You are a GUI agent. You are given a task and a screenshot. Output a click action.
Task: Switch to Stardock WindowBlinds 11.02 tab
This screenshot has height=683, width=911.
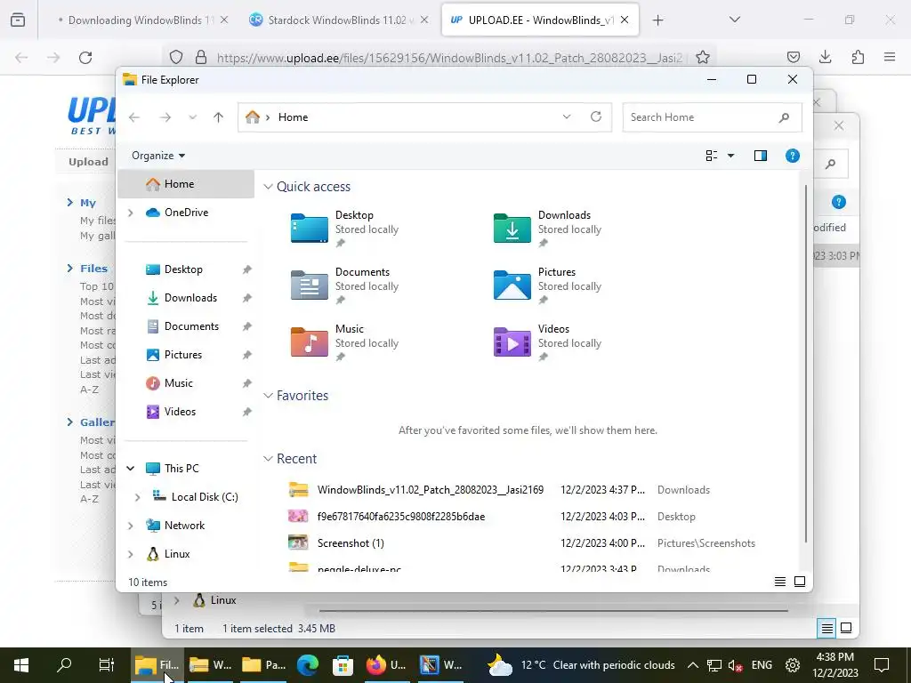point(340,20)
